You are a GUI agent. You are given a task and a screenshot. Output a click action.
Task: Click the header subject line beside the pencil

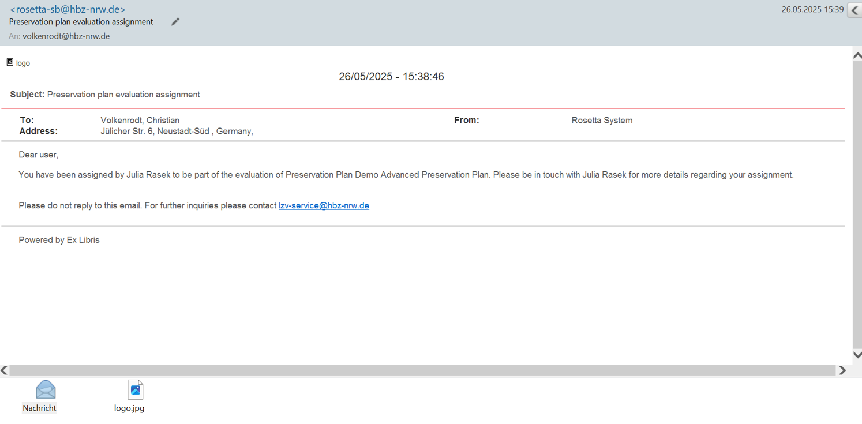pos(81,22)
